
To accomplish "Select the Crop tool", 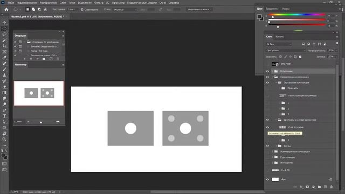I will [x=4, y=46].
